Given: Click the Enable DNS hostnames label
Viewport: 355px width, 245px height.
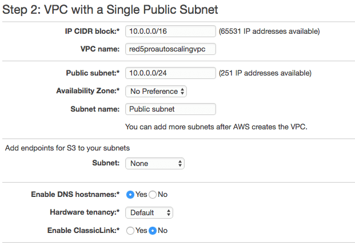Looking at the screenshot, I should 75,195.
